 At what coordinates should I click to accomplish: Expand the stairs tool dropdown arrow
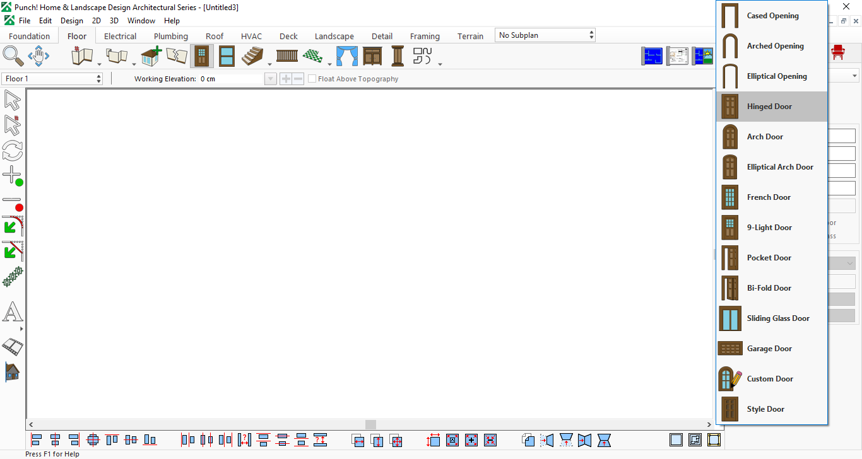coord(269,64)
